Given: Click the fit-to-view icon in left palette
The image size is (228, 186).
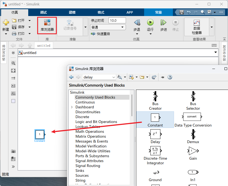Looking at the screenshot, I should click(13, 71).
